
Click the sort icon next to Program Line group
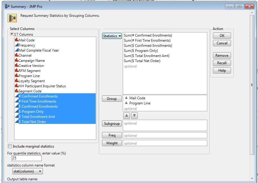pos(126,103)
